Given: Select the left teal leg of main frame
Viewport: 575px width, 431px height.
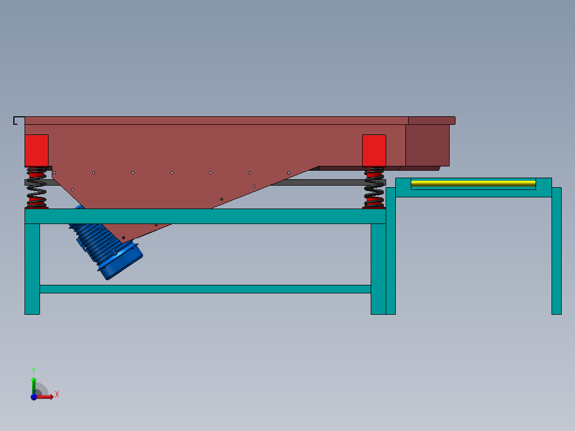Looking at the screenshot, I should click(x=32, y=269).
